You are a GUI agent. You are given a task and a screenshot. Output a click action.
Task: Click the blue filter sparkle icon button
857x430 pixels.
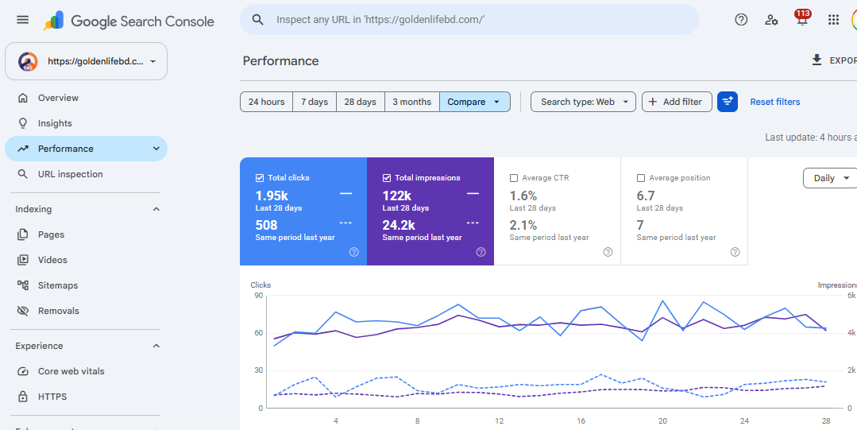[728, 102]
